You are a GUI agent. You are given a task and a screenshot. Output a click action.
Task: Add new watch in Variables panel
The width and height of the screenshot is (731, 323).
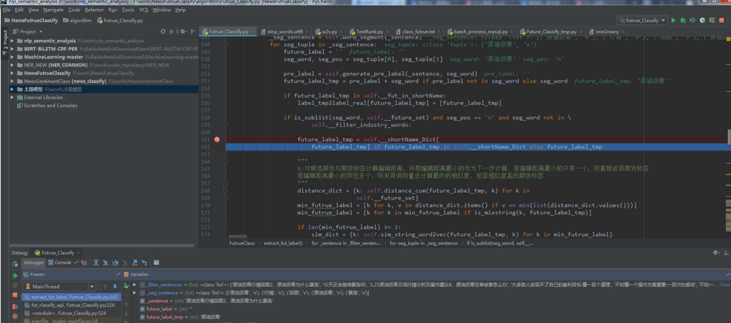(x=126, y=286)
